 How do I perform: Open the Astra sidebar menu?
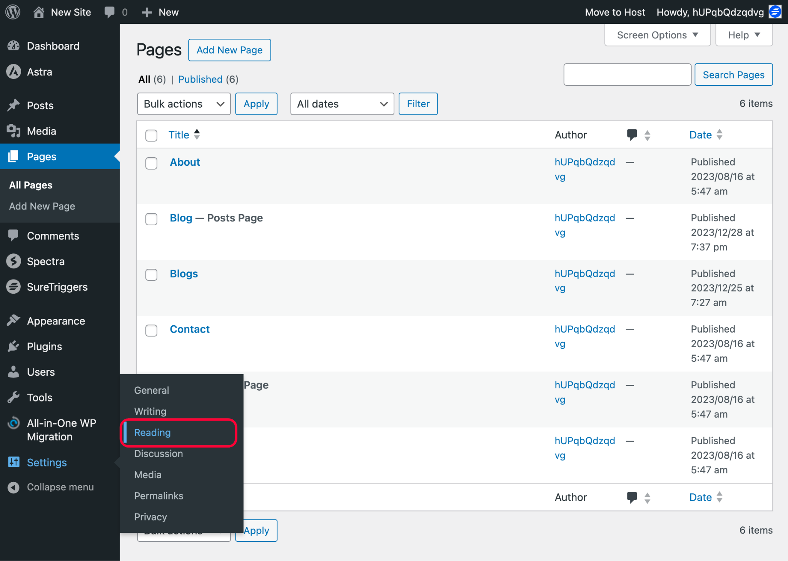pyautogui.click(x=39, y=72)
